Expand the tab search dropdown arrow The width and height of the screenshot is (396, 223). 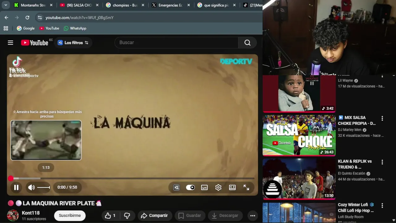[x=6, y=5]
